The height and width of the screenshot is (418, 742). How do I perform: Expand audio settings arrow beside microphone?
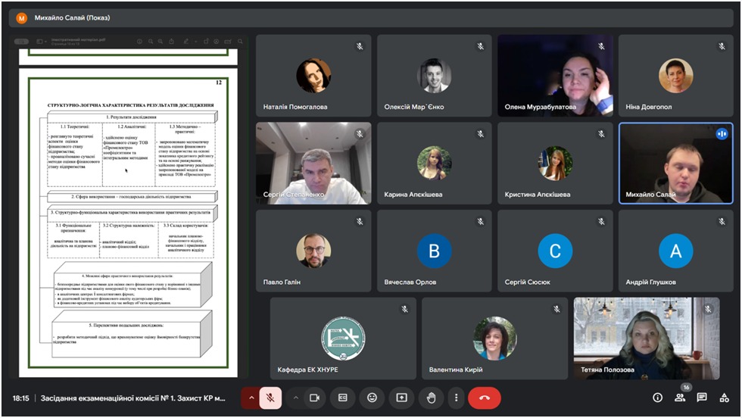(251, 398)
